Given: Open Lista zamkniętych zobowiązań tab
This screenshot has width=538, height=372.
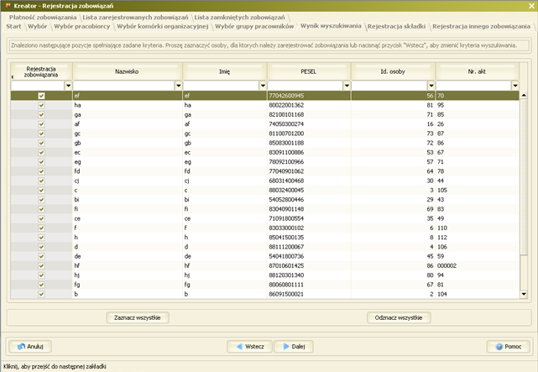Looking at the screenshot, I should point(239,17).
